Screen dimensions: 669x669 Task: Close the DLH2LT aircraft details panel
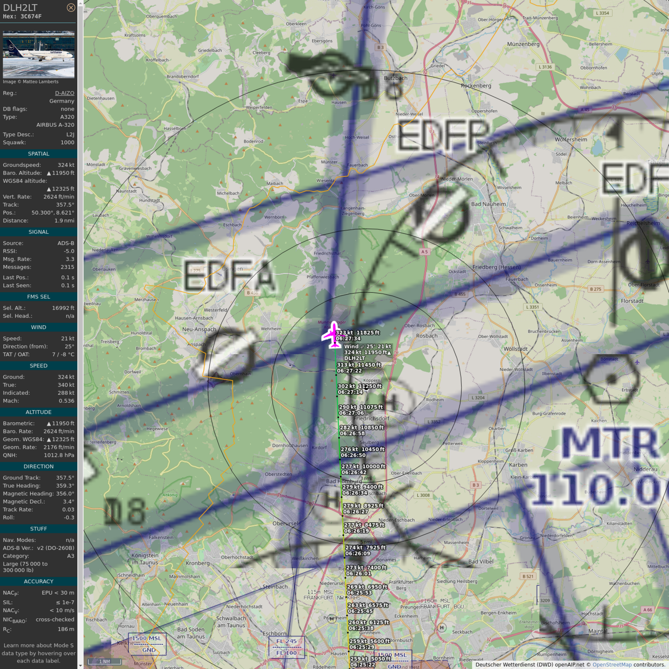pos(71,7)
